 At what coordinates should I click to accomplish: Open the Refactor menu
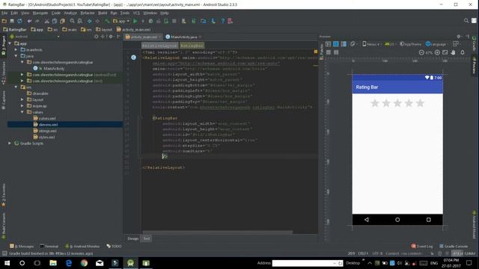(x=88, y=13)
